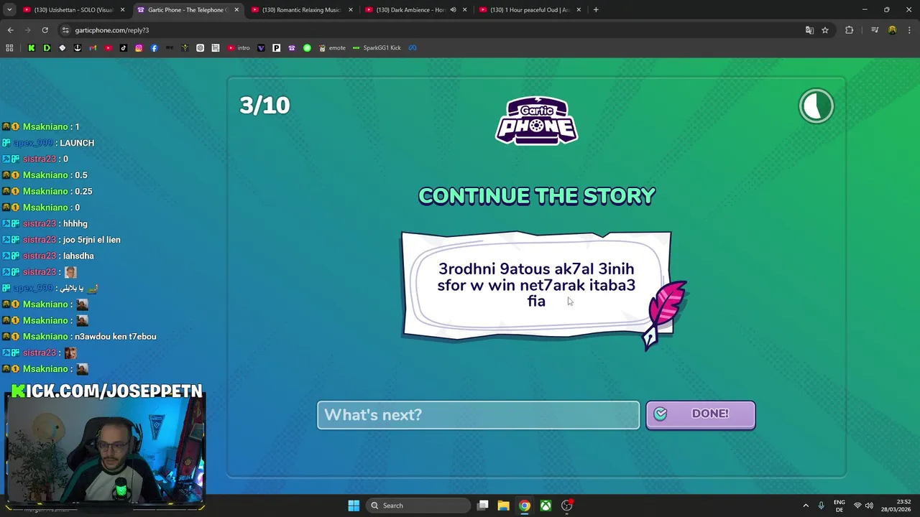920x517 pixels.
Task: Click the round timer icon
Action: pos(816,106)
